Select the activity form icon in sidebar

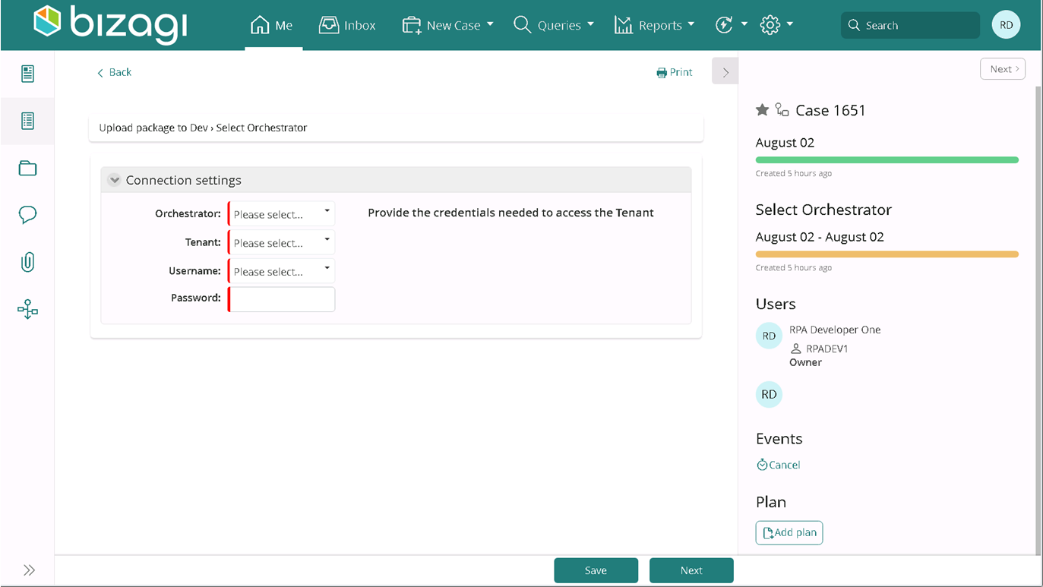pyautogui.click(x=28, y=121)
